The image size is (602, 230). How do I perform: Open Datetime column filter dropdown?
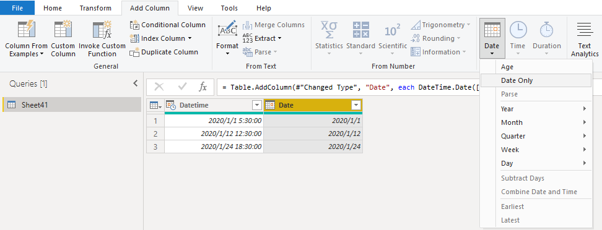[257, 105]
